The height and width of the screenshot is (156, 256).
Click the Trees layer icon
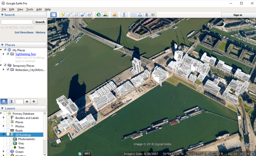coord(15,148)
